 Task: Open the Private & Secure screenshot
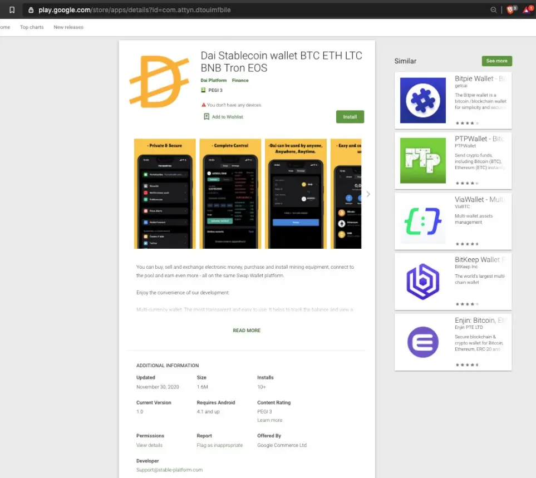point(165,194)
